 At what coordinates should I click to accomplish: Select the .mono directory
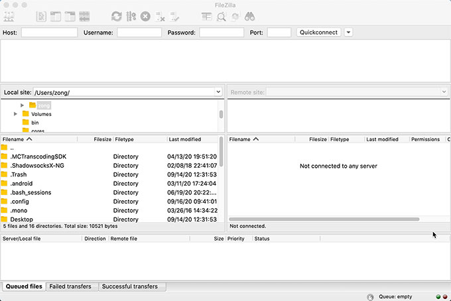coord(109,210)
